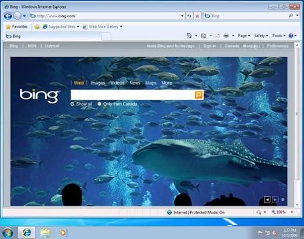Select the Maps search category
The width and height of the screenshot is (304, 239).
click(x=151, y=83)
